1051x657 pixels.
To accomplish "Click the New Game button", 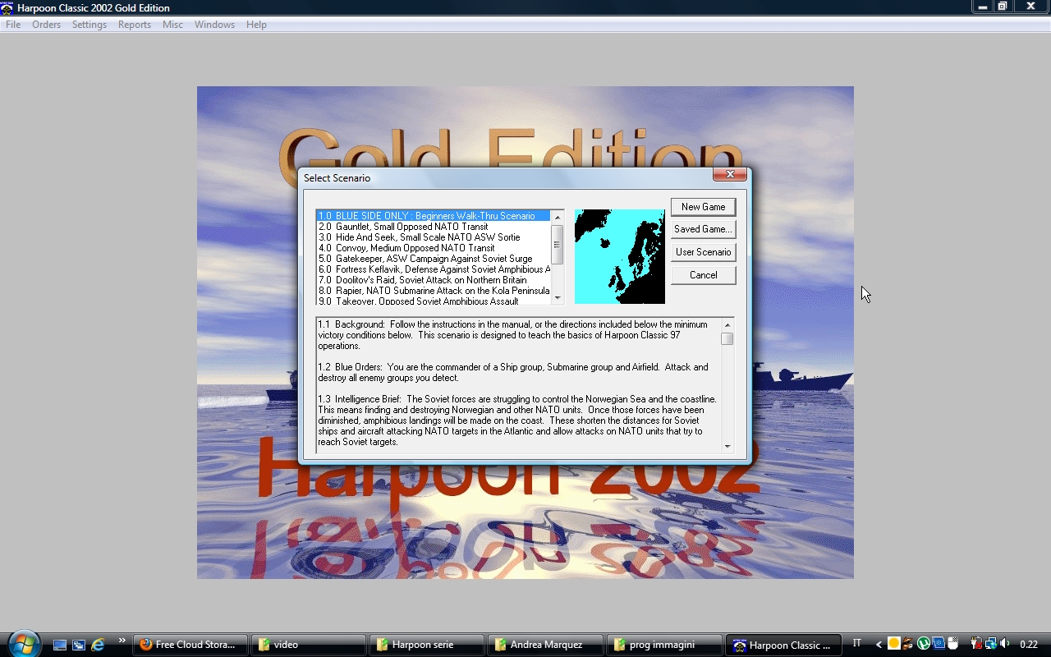I will point(703,207).
